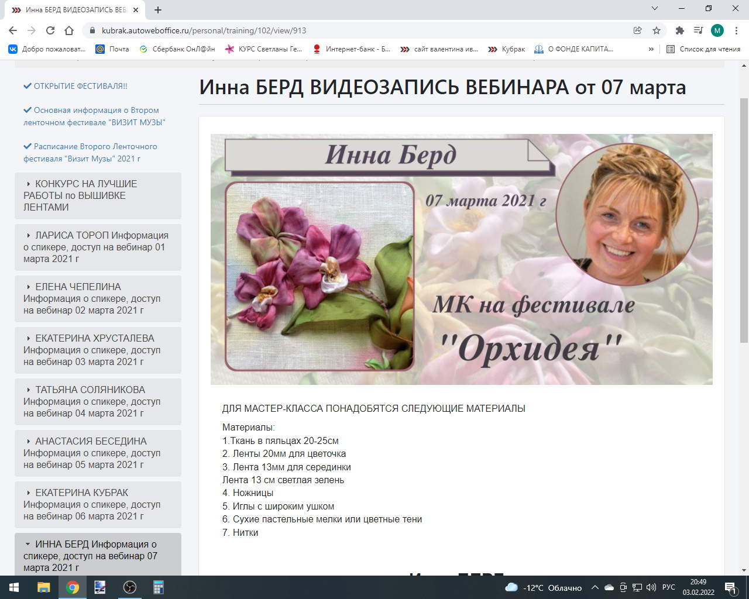Viewport: 749px width, 599px height.
Task: Open Chrome from the Windows taskbar
Action: (x=73, y=587)
